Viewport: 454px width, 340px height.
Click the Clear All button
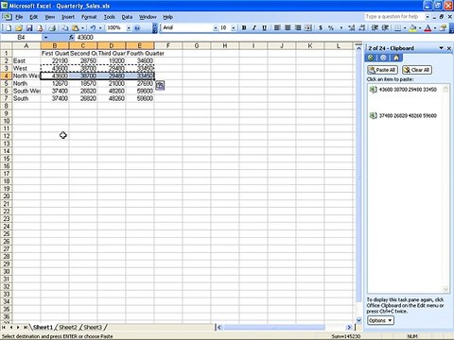(x=417, y=70)
